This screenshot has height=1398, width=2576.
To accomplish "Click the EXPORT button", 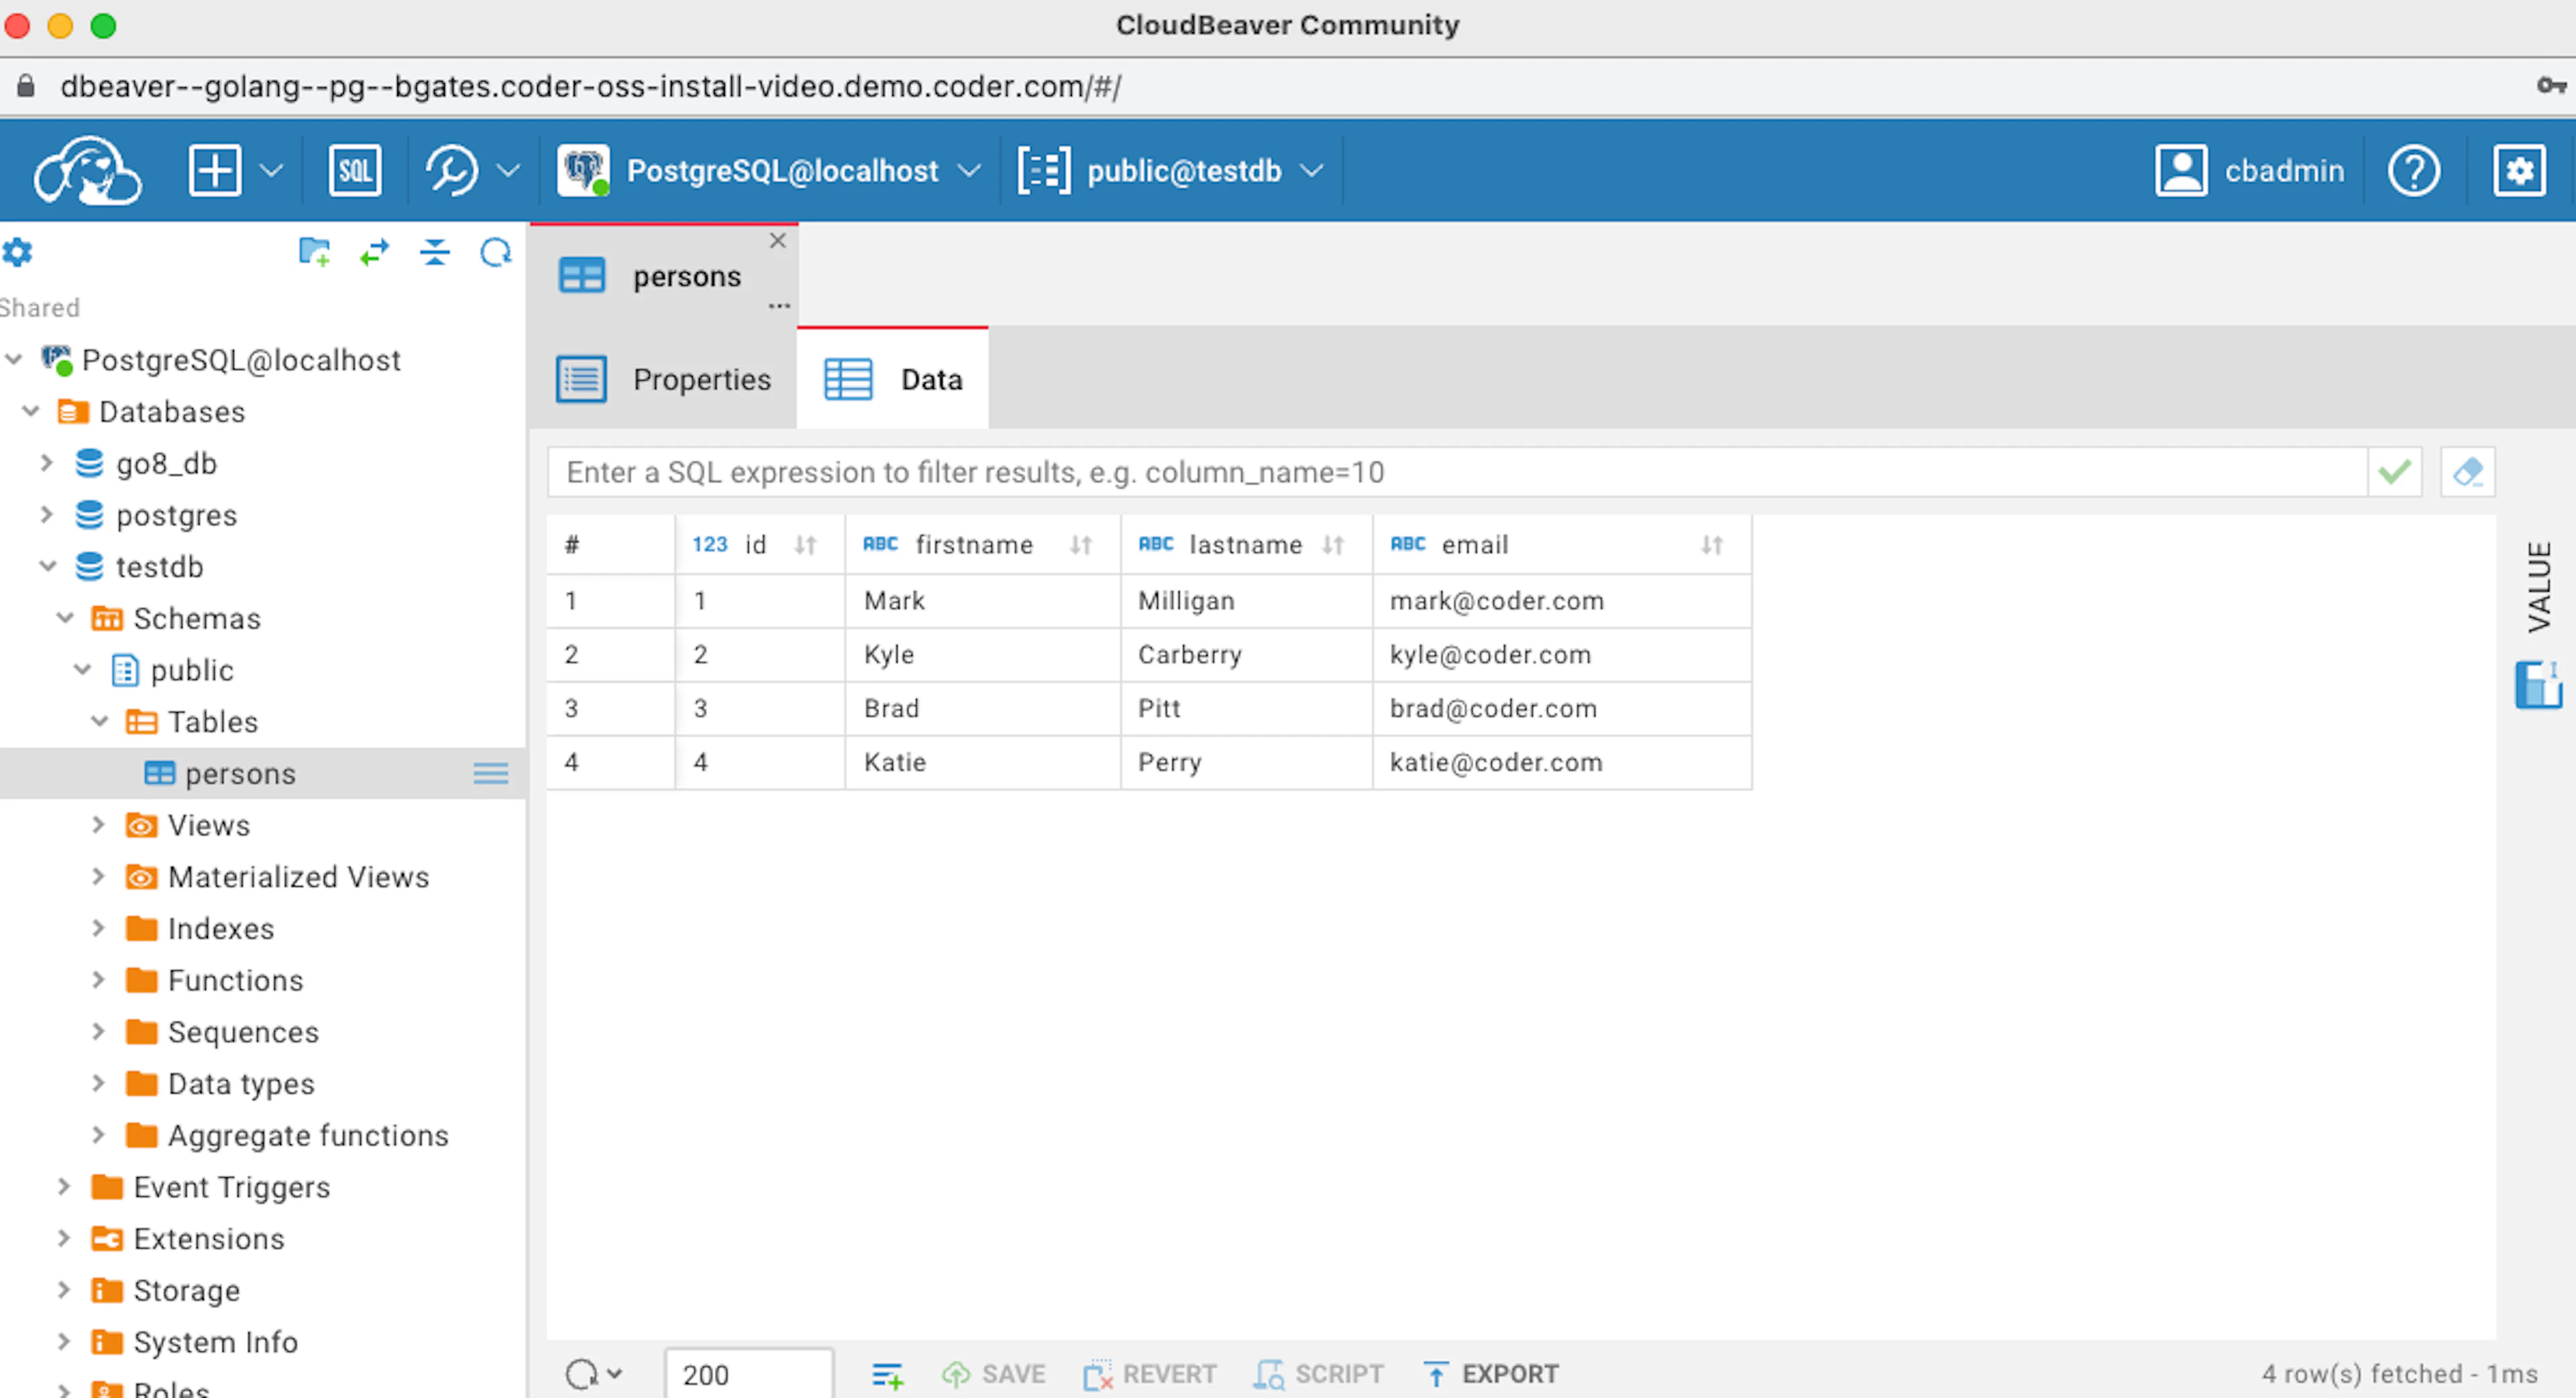I will tap(1490, 1375).
